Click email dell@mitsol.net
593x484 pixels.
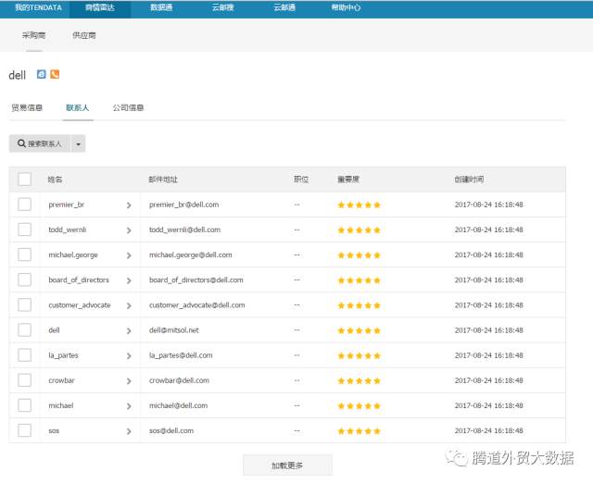click(173, 329)
